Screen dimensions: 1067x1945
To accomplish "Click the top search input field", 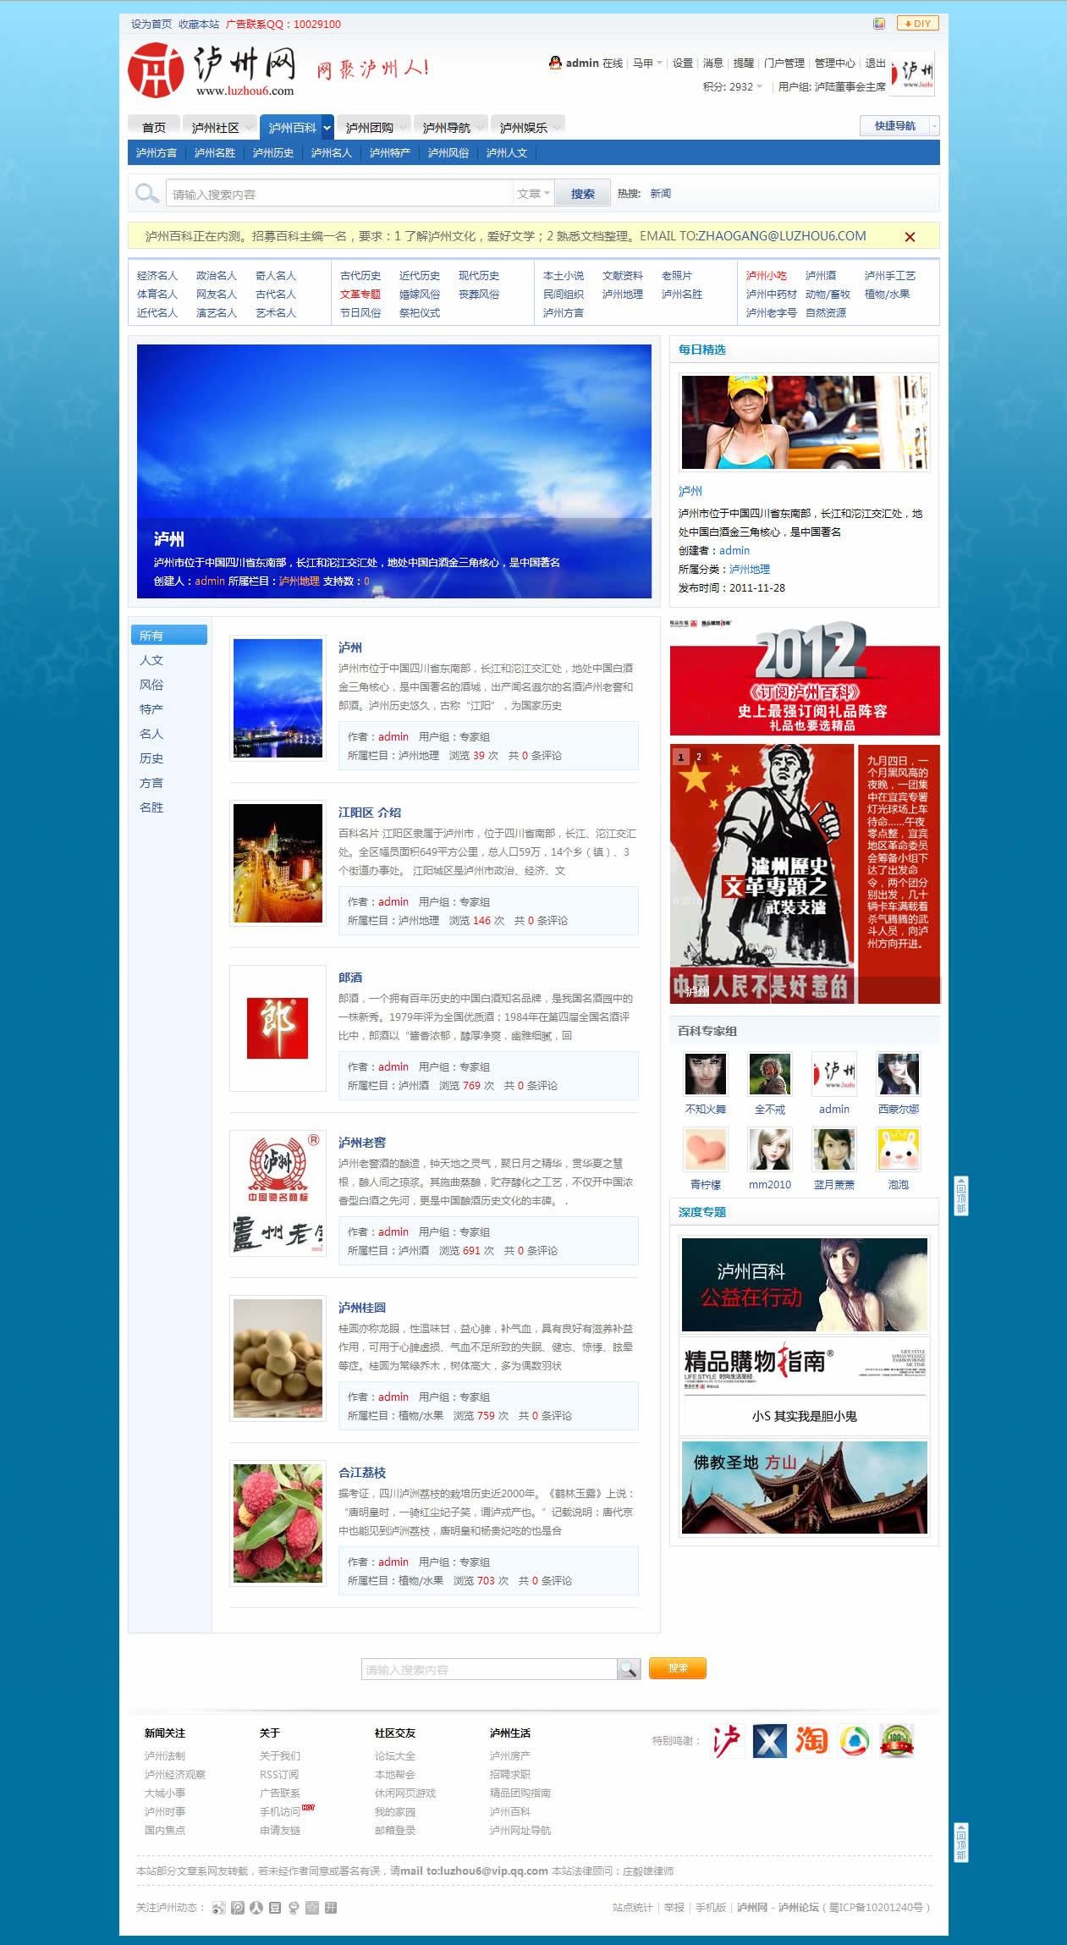I will click(x=339, y=194).
